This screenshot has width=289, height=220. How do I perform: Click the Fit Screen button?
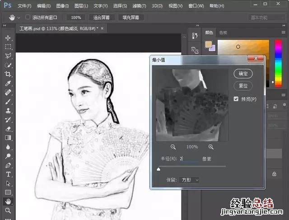pos(101,18)
